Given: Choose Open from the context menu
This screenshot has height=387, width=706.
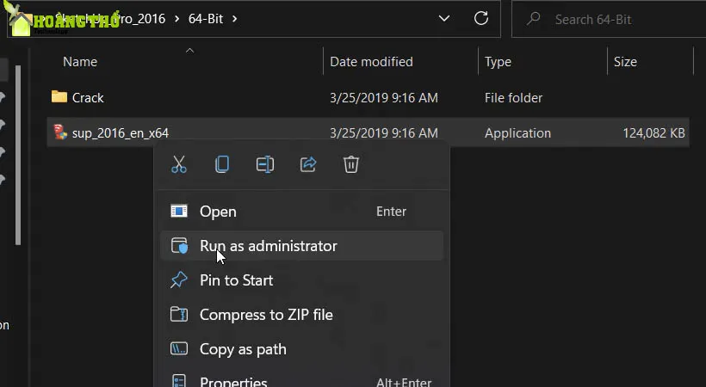Looking at the screenshot, I should 301,212.
